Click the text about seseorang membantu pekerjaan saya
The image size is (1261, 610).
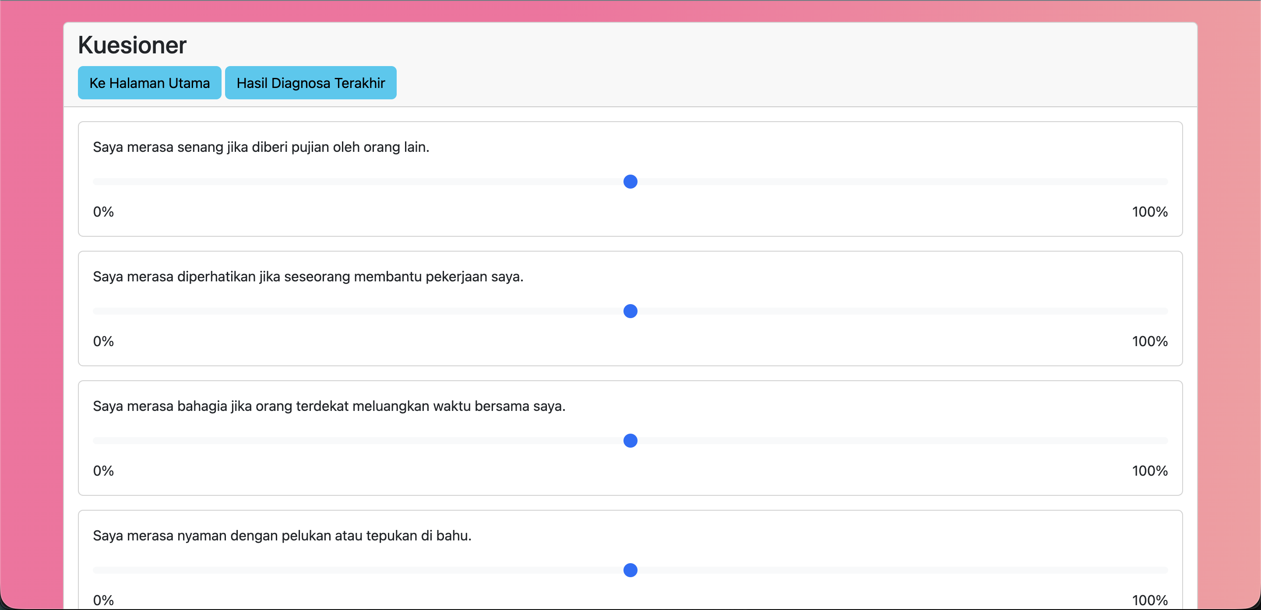pos(308,277)
